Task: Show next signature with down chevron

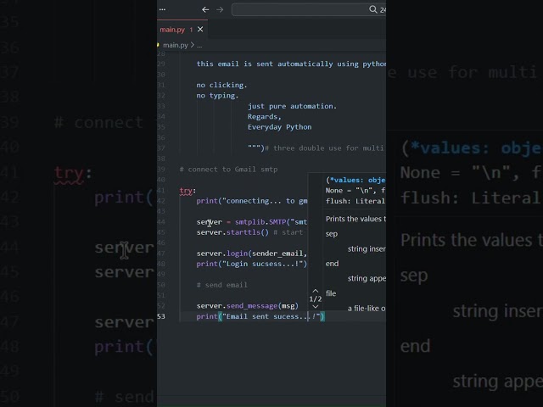Action: click(315, 307)
